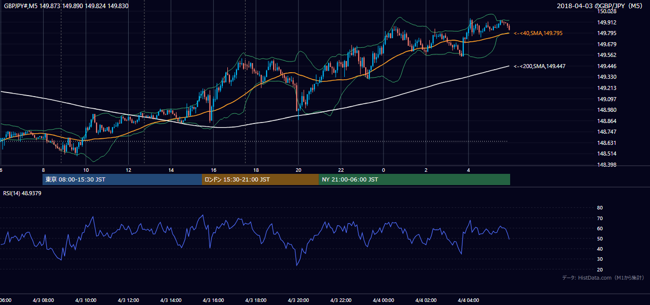Click the 149.330 price axis label

607,77
